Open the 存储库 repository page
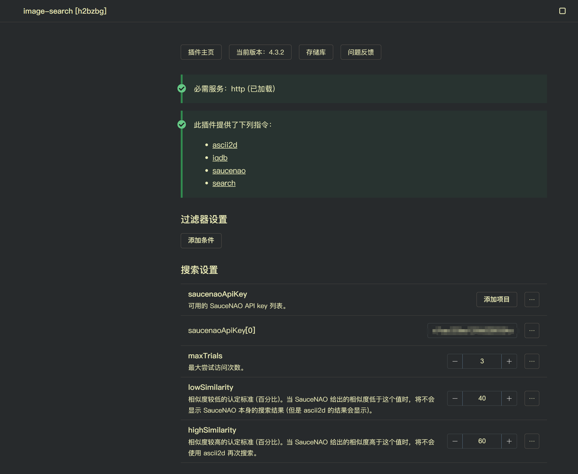The height and width of the screenshot is (474, 578). [x=316, y=52]
